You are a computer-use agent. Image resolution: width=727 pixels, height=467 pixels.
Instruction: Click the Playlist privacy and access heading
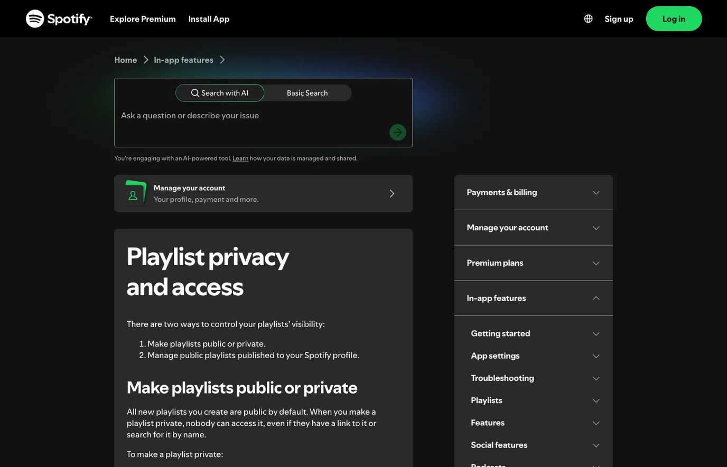tap(208, 272)
